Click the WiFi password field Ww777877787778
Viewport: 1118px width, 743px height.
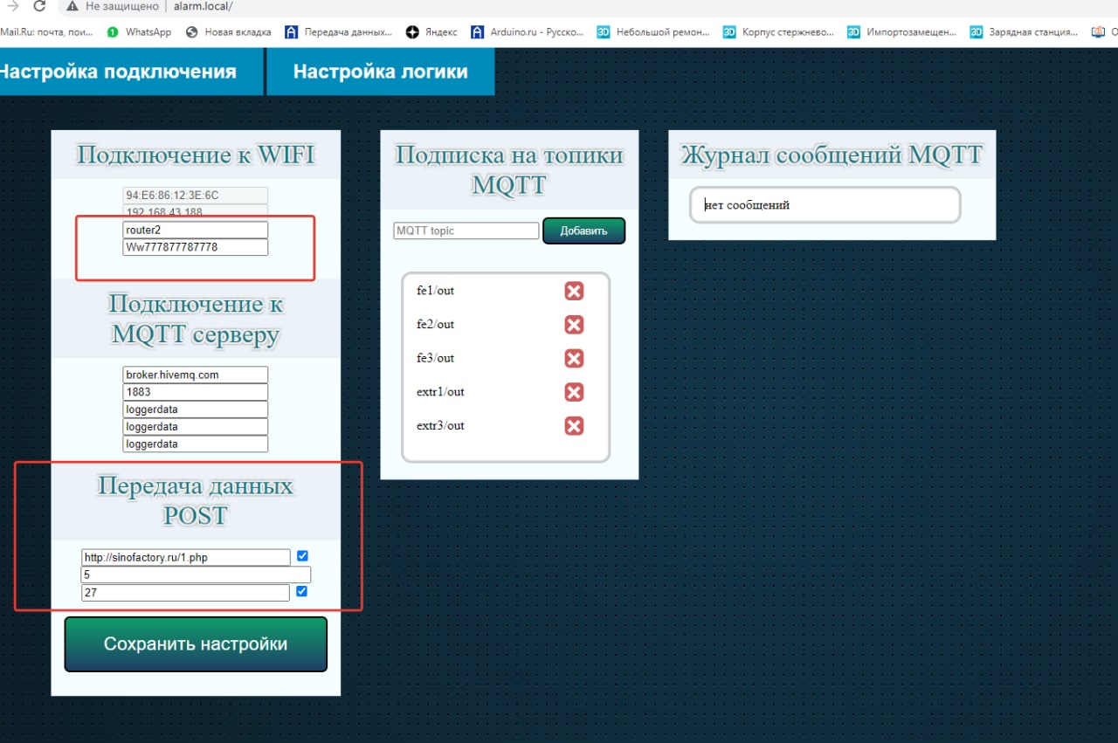(x=196, y=247)
